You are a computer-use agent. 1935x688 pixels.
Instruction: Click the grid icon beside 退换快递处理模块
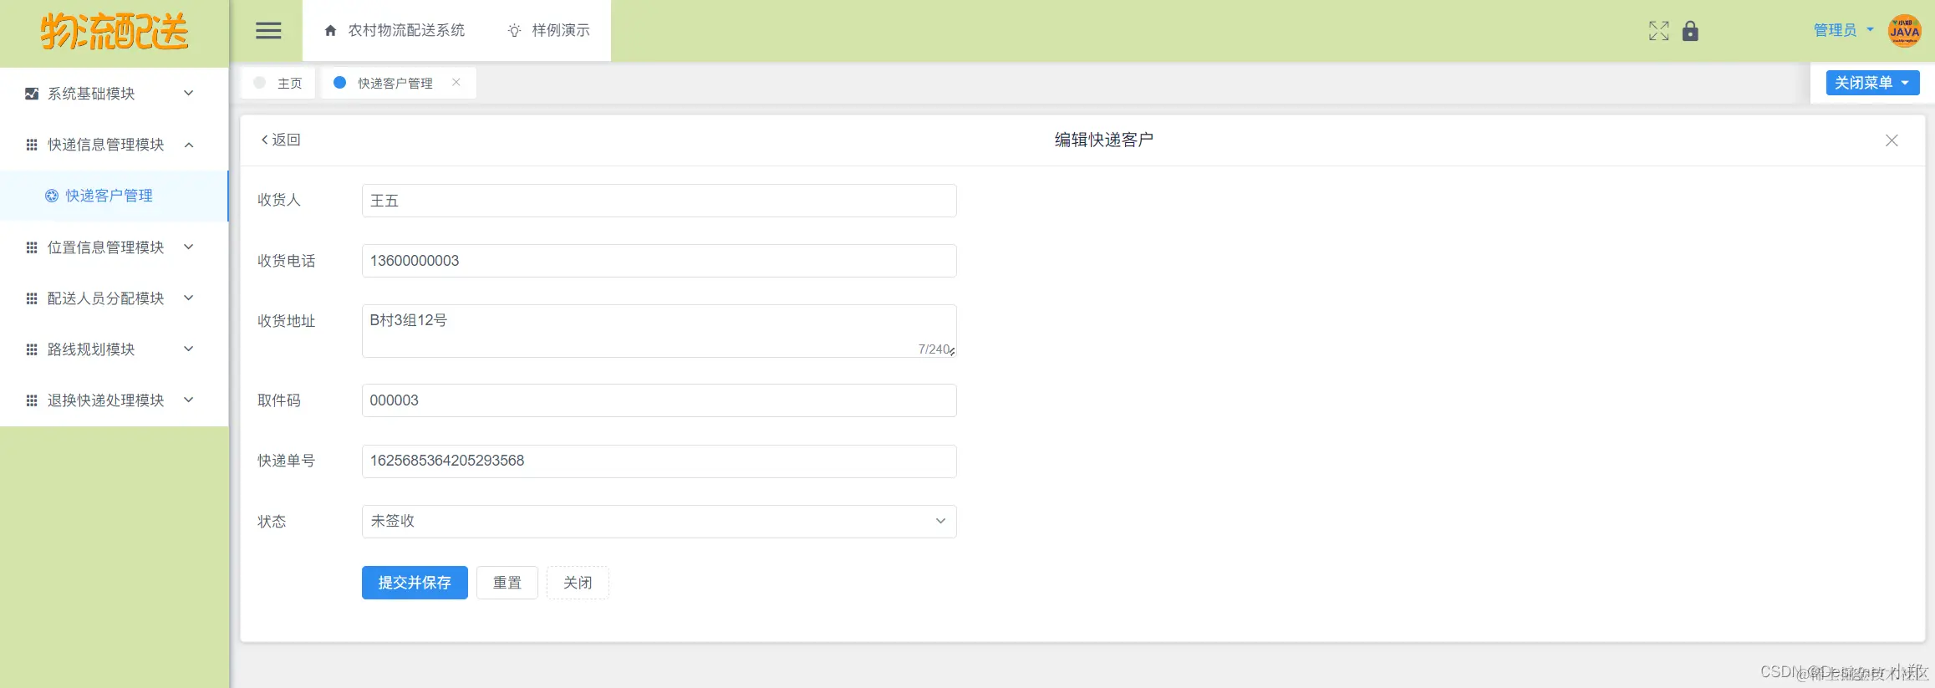click(32, 400)
